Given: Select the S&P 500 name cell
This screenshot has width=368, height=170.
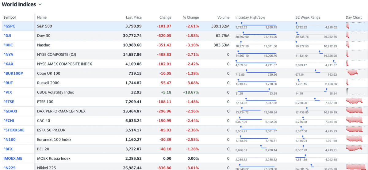Looking at the screenshot, I should [x=44, y=26].
